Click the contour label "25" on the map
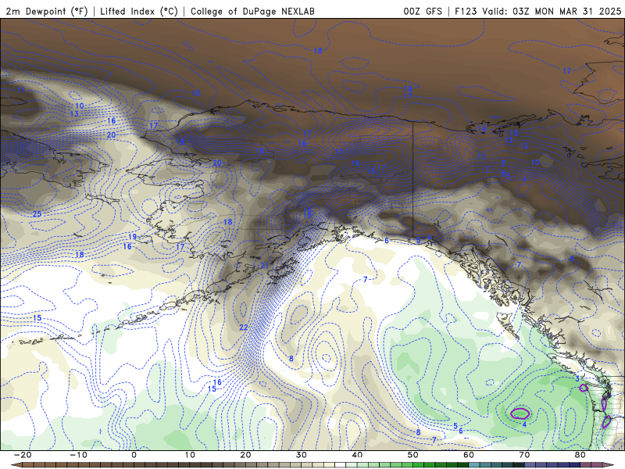Viewport: 625px width, 469px height. pos(37,214)
